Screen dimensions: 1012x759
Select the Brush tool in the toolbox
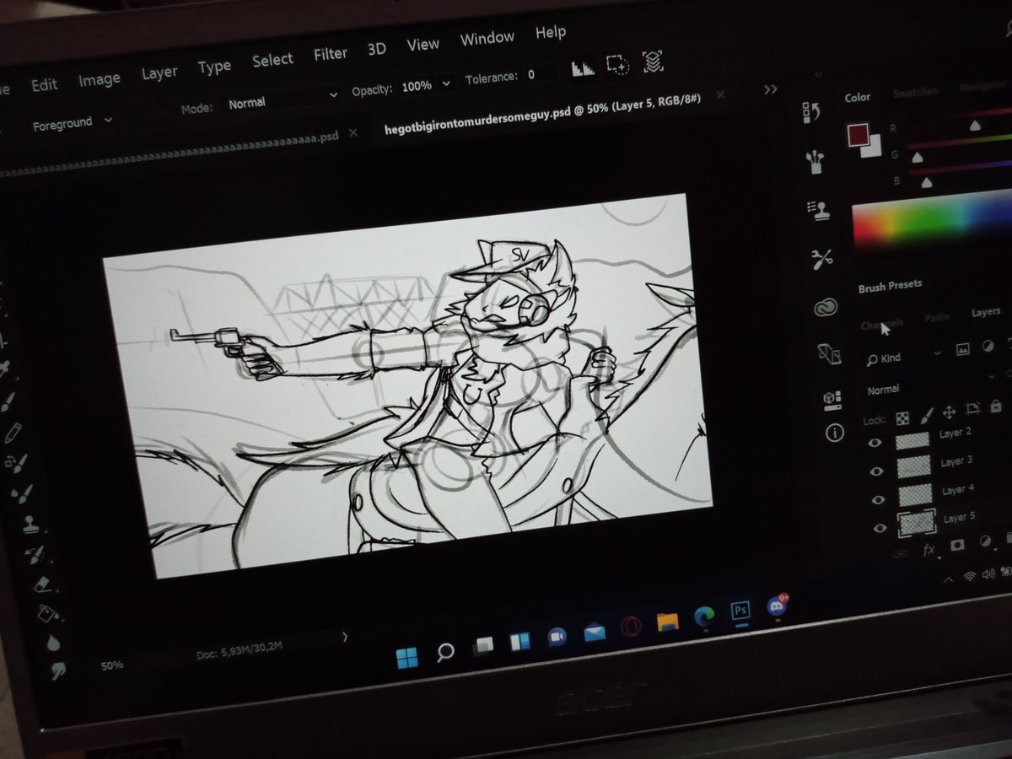pyautogui.click(x=8, y=403)
